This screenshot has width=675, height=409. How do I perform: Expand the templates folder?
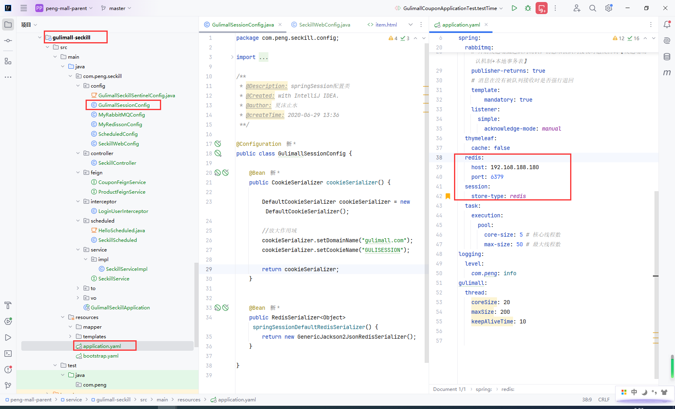(70, 336)
